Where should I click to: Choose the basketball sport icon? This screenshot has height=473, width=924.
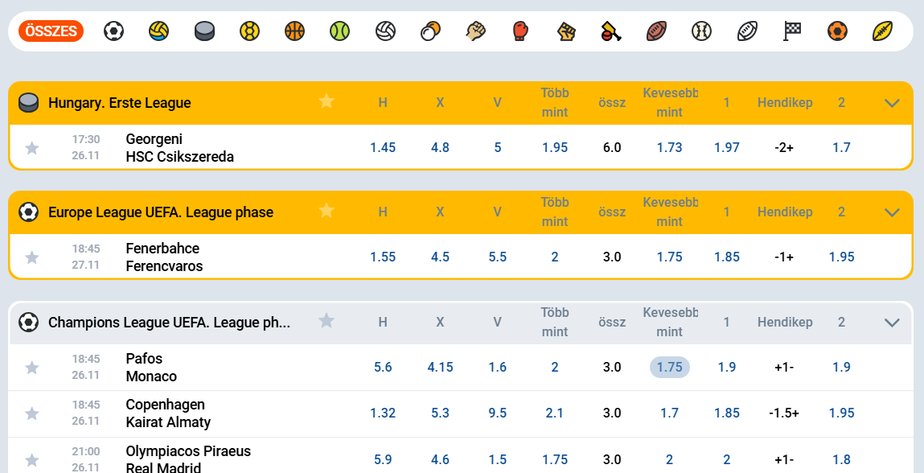click(x=295, y=31)
